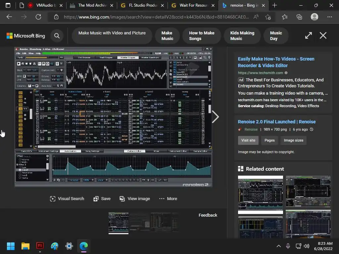Screen dimensions: 339x254
Task: Click the microphone tray icon
Action: tap(288, 246)
